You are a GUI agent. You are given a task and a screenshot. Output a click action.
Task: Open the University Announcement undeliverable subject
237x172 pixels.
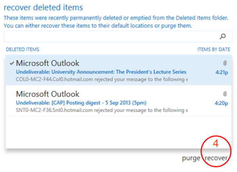[x=101, y=72]
